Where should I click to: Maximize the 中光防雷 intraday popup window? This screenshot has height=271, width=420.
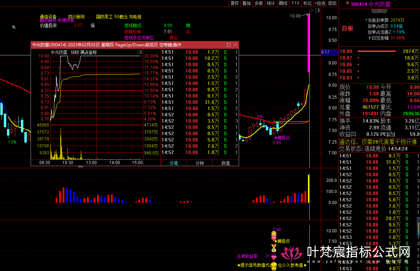229,45
